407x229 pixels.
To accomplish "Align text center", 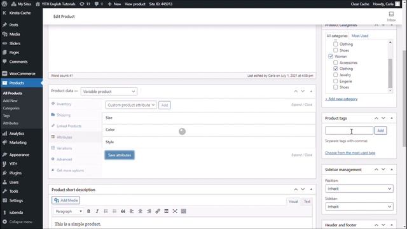I will tap(140, 211).
